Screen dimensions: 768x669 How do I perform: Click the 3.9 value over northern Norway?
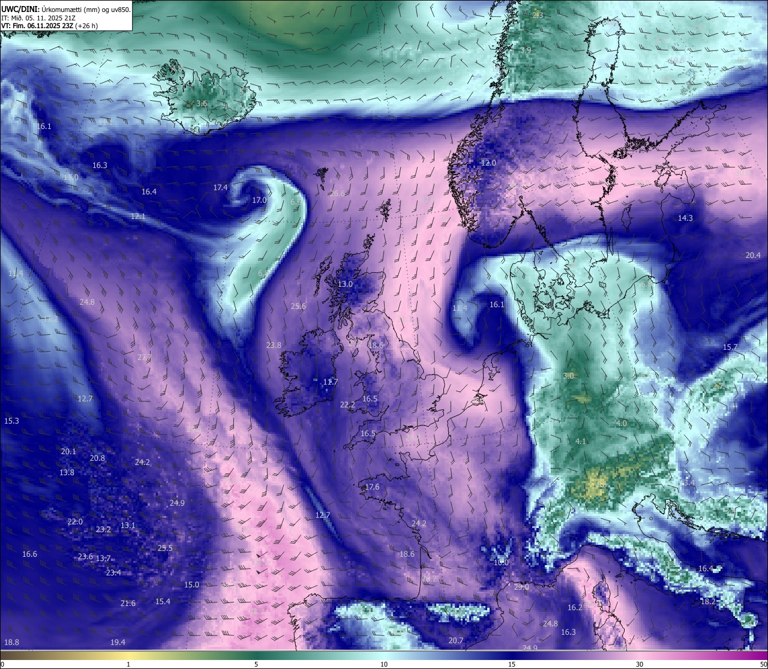pyautogui.click(x=526, y=50)
